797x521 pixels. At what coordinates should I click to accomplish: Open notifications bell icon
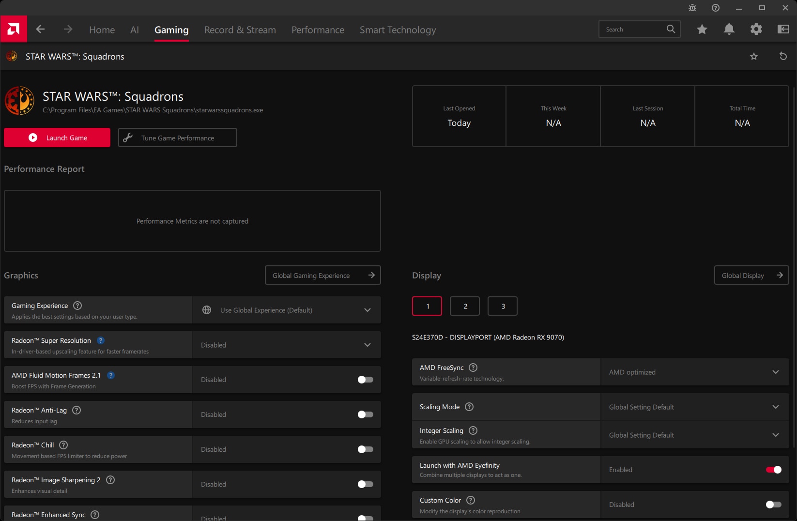click(729, 30)
